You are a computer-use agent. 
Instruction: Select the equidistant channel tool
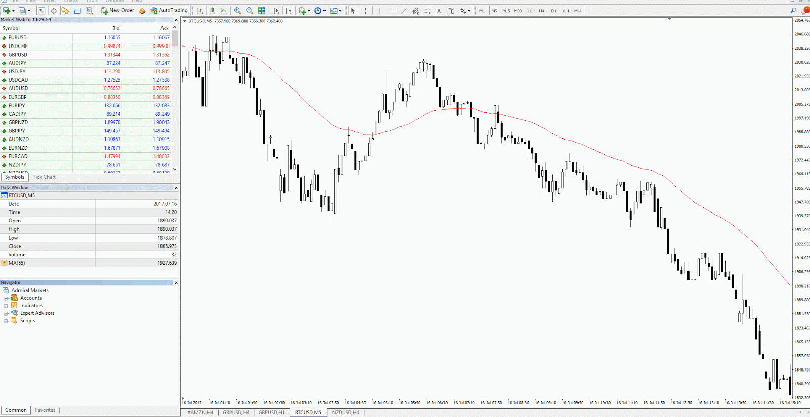point(415,10)
